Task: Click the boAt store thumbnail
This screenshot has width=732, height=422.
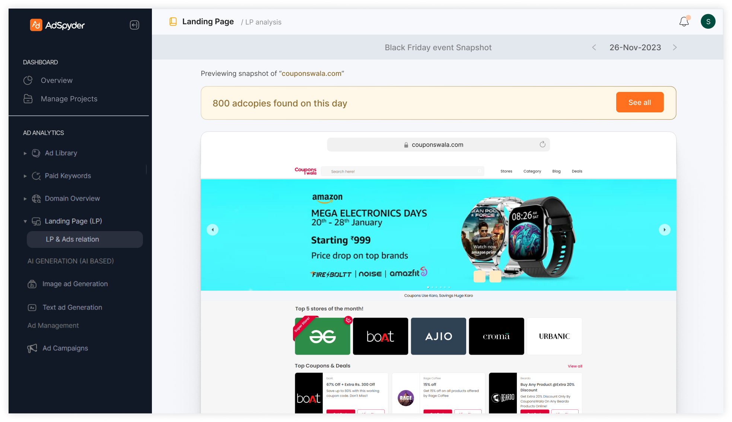Action: coord(380,336)
